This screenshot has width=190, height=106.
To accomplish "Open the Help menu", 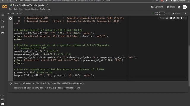I will pyautogui.click(x=48, y=9).
